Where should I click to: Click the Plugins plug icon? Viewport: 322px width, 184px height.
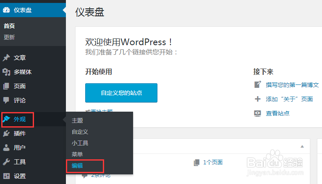click(6, 133)
